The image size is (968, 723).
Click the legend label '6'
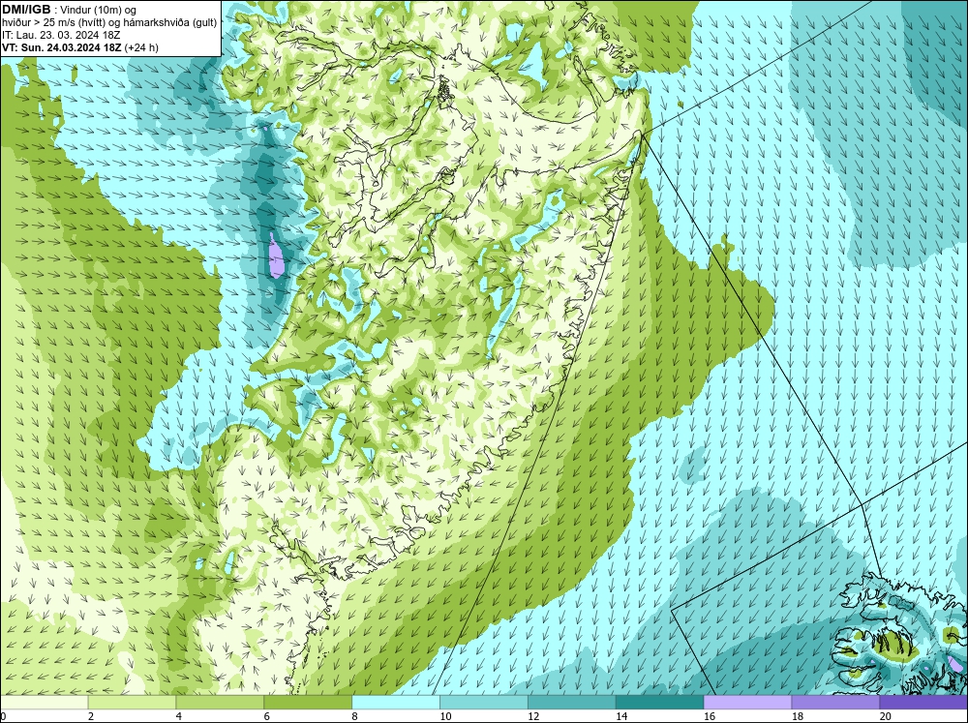point(267,716)
